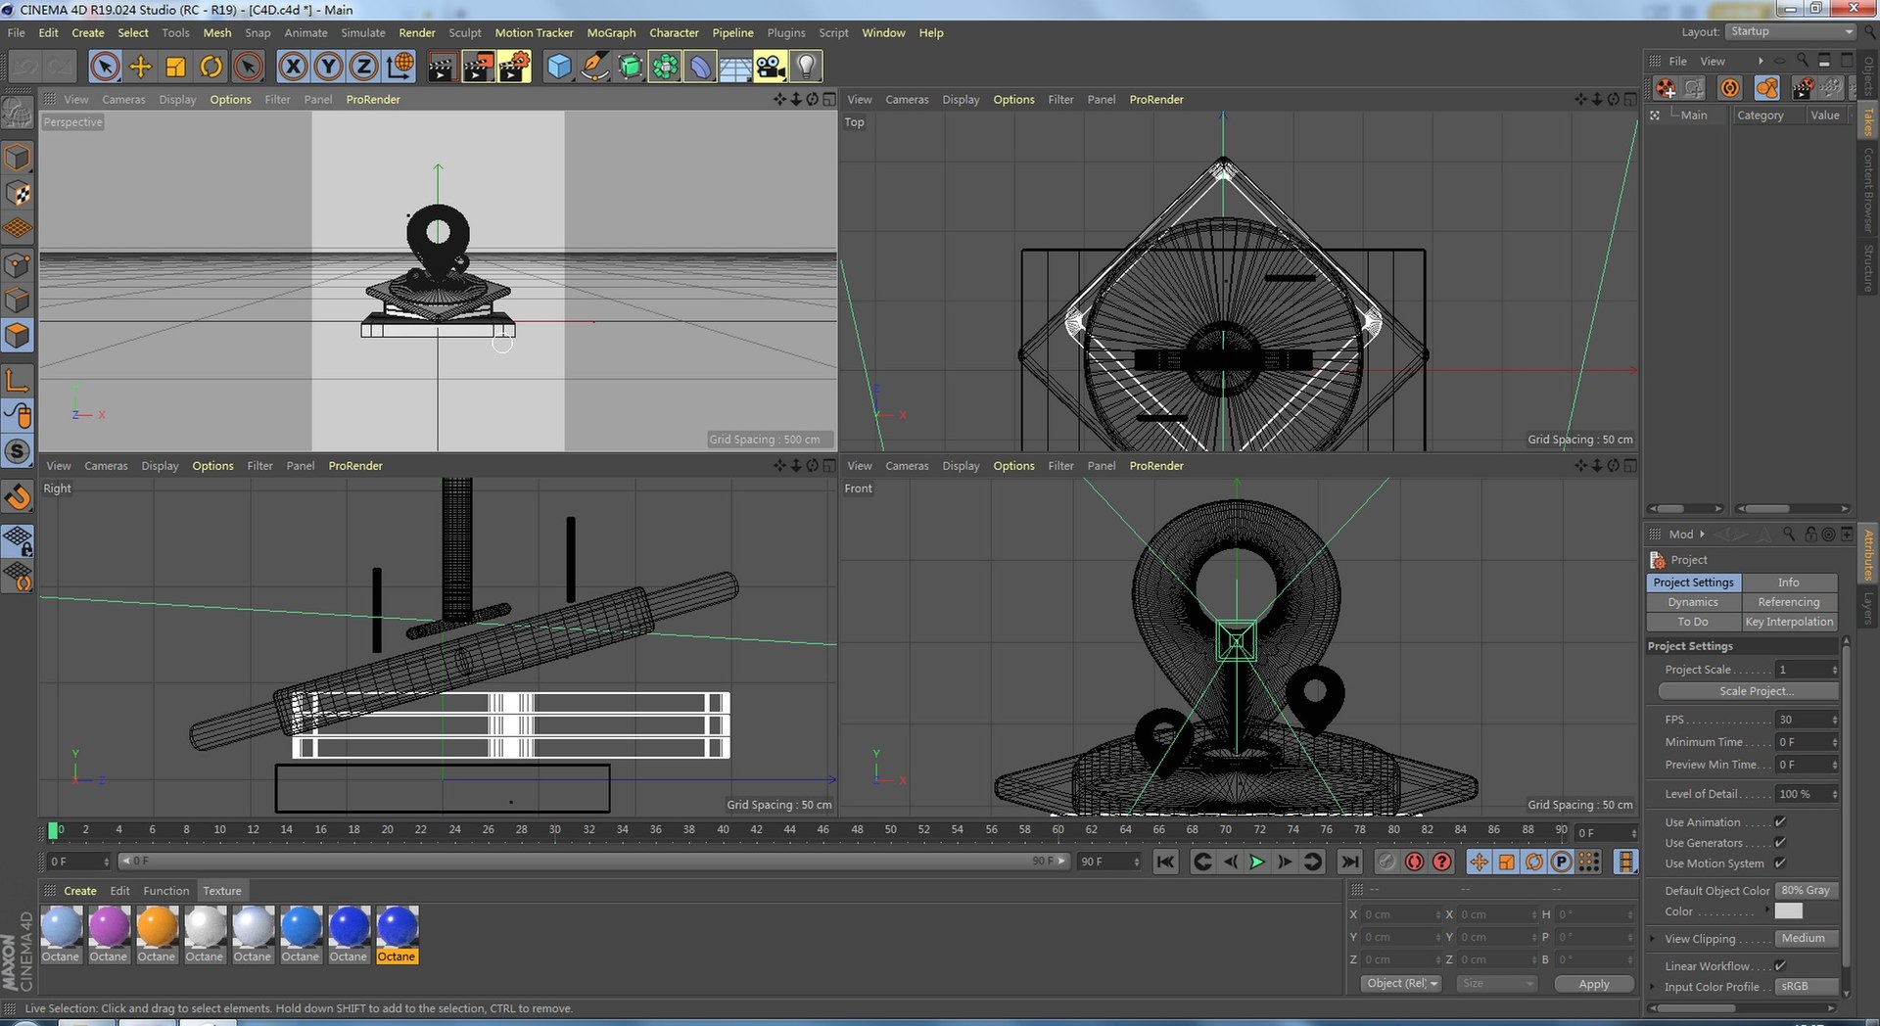
Task: Open Default Object Color dropdown
Action: 1808,891
